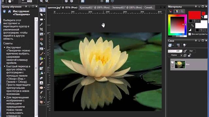Select the dashed rectangle Selection tool
Image resolution: width=209 pixels, height=117 pixels.
(x=41, y=19)
